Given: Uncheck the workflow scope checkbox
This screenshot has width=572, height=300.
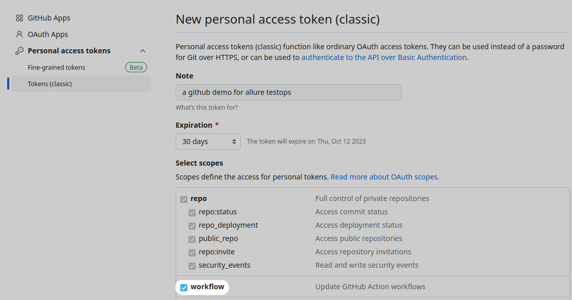Looking at the screenshot, I should click(184, 287).
